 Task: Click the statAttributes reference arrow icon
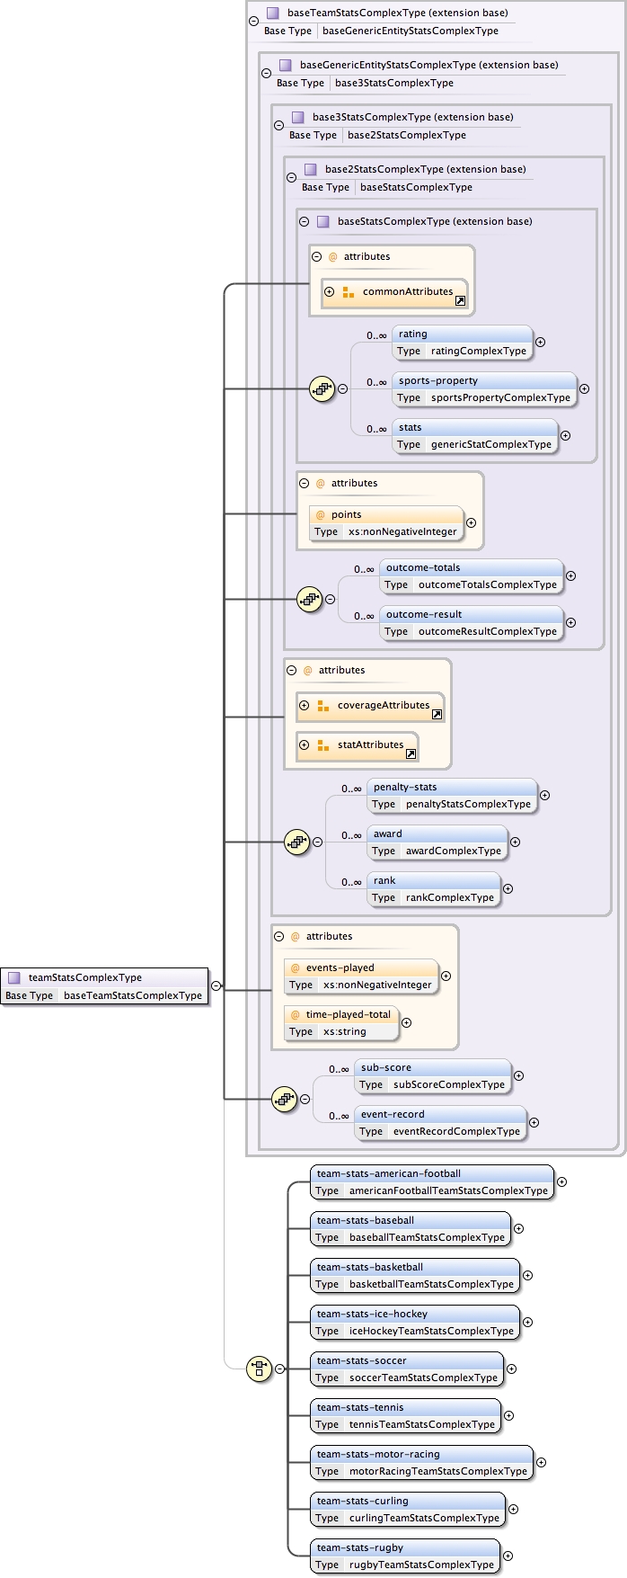tap(411, 754)
